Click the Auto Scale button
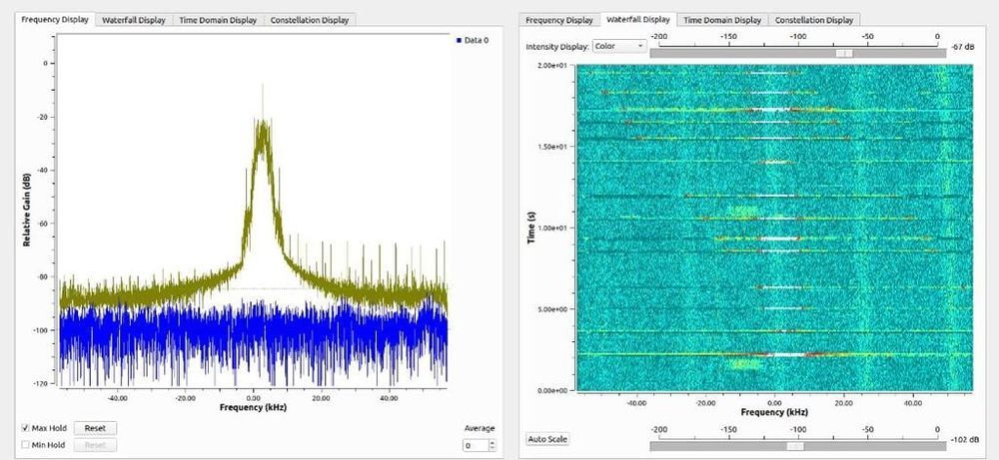Viewport: 999px width, 460px height. point(547,439)
